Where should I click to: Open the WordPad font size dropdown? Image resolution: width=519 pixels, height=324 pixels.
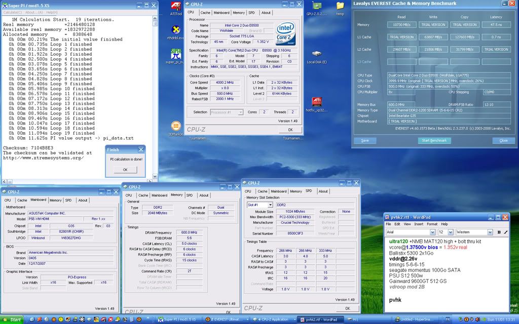[450, 232]
